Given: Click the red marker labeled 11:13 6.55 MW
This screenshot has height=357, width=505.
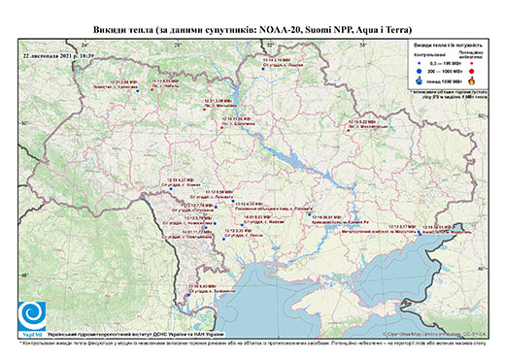Looking at the screenshot, I should tap(151, 89).
